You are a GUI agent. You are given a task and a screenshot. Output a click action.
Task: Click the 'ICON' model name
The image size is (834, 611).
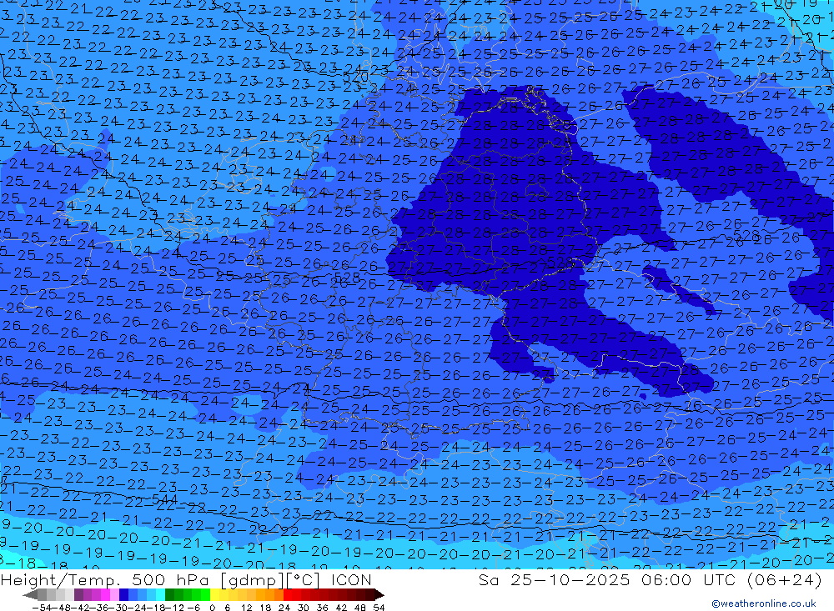coord(351,579)
